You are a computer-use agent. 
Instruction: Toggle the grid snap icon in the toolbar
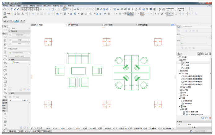click(x=41, y=9)
